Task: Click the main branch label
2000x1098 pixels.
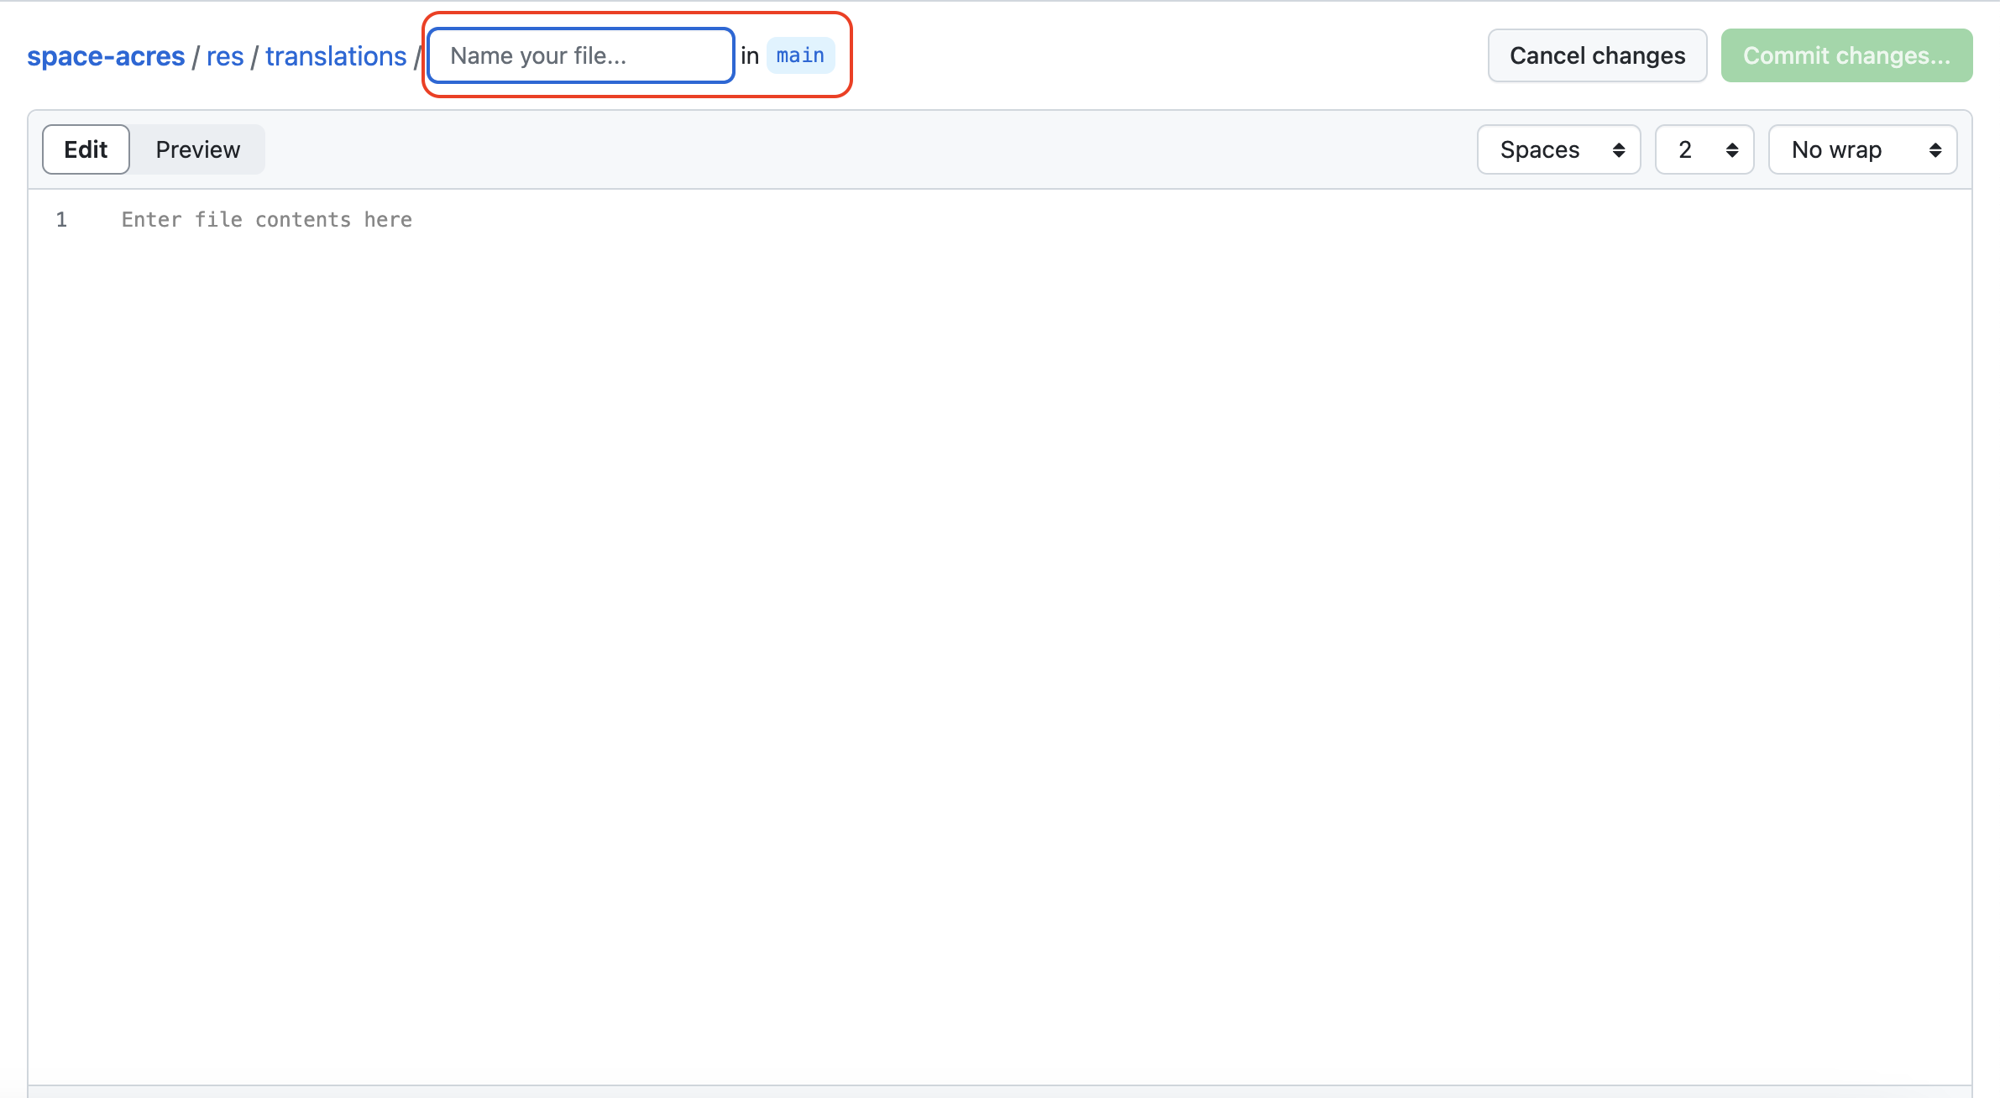Action: pyautogui.click(x=800, y=55)
